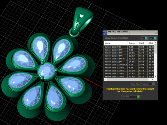Screen dimensions: 167x125
Task: Click the Library: Classic - (Fast)-Metal label
Action: tap(116, 38)
